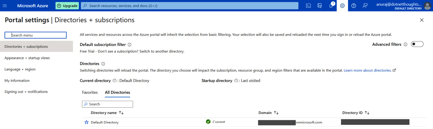Click the directories Search box

(x=107, y=104)
